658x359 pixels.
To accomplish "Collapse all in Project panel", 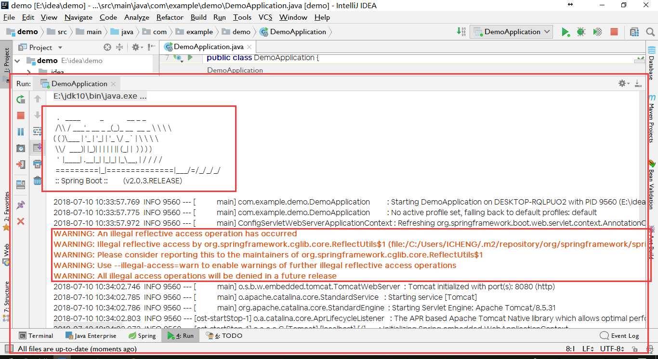I will [x=119, y=47].
